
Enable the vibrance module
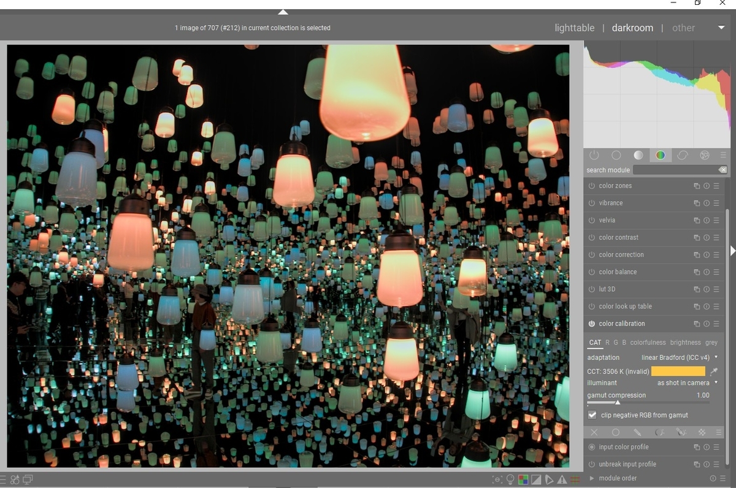tap(592, 203)
